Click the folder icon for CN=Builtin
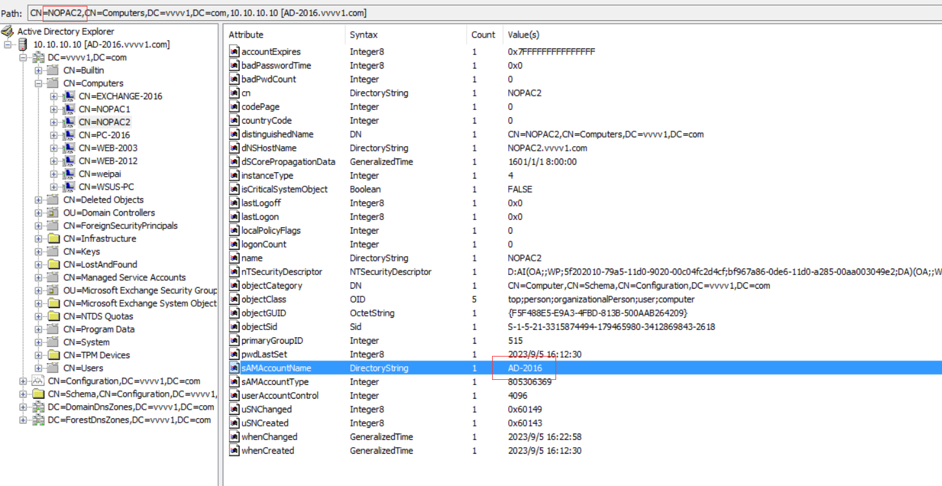This screenshot has width=942, height=486. (54, 71)
